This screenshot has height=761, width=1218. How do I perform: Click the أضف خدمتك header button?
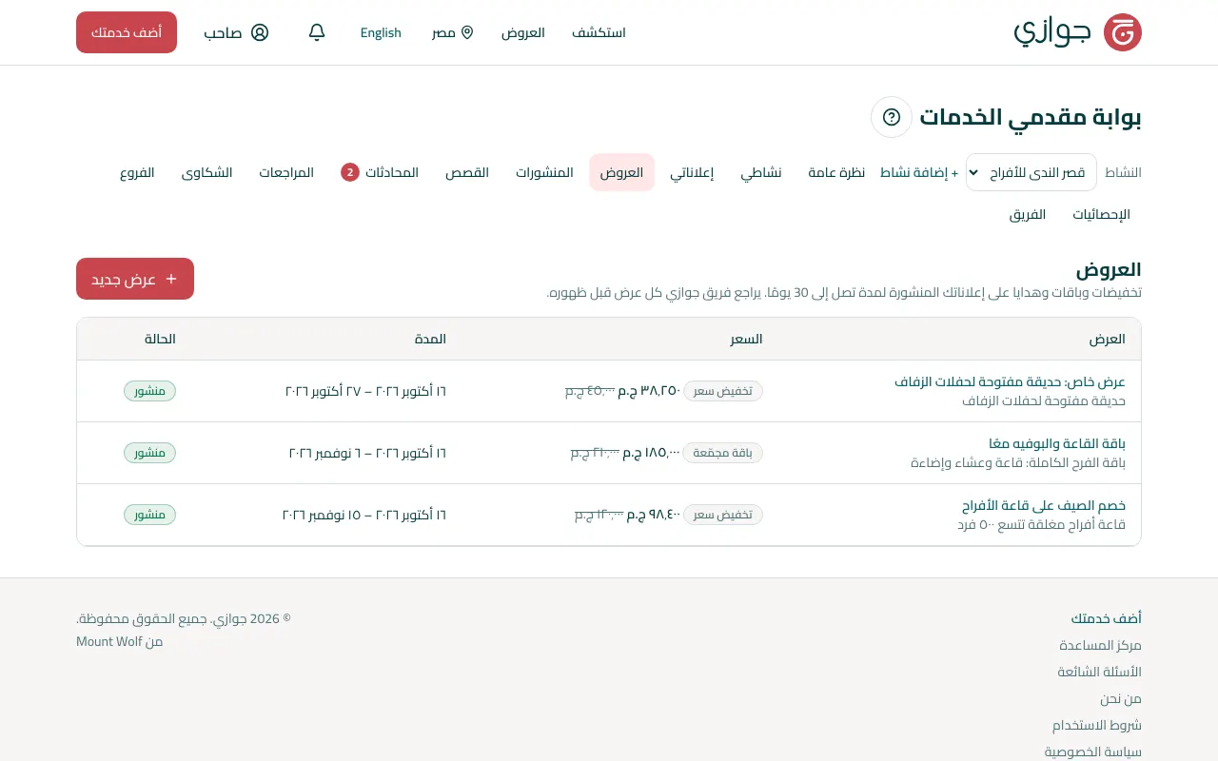click(x=127, y=32)
